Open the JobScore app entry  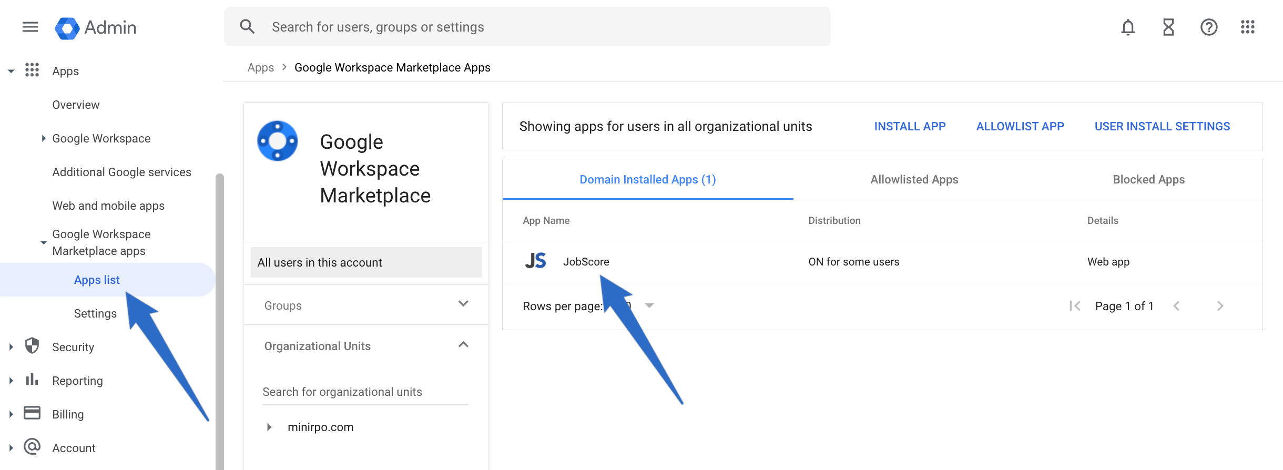pos(586,261)
